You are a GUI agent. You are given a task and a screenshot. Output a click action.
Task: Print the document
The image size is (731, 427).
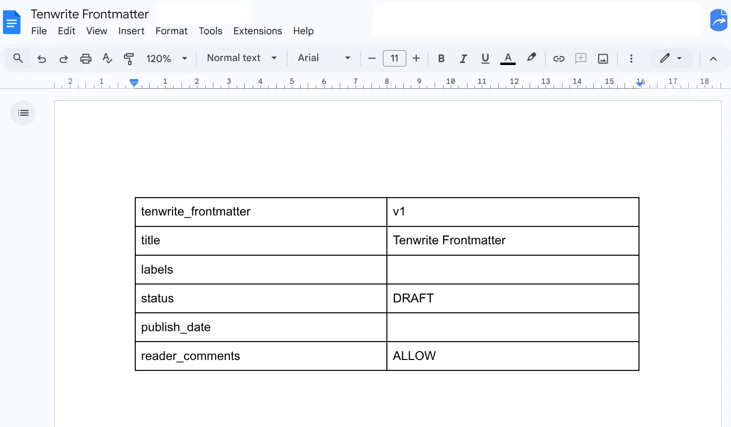(x=86, y=58)
